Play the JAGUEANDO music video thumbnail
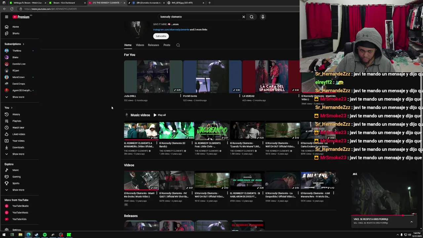 pos(212,131)
